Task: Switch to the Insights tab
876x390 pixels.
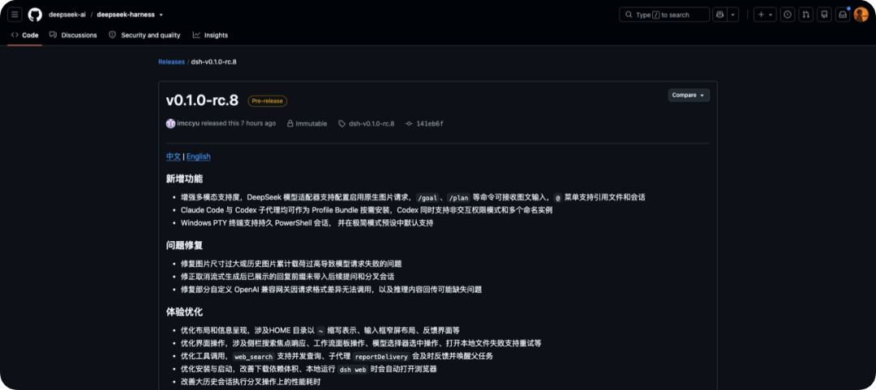Action: pyautogui.click(x=211, y=35)
